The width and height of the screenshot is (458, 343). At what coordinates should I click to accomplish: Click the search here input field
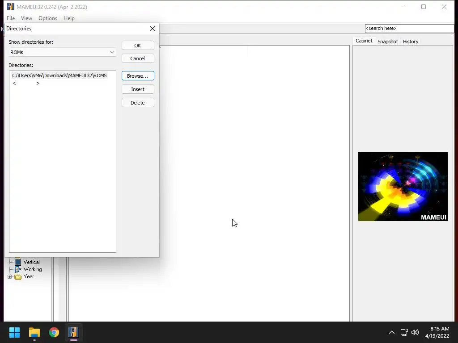point(409,28)
